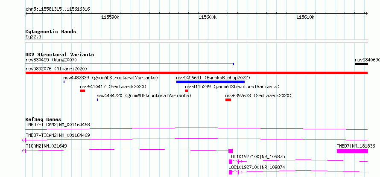The width and height of the screenshot is (380, 177).
Task: Click the ruler's left end arrow
Action: click(x=27, y=14)
